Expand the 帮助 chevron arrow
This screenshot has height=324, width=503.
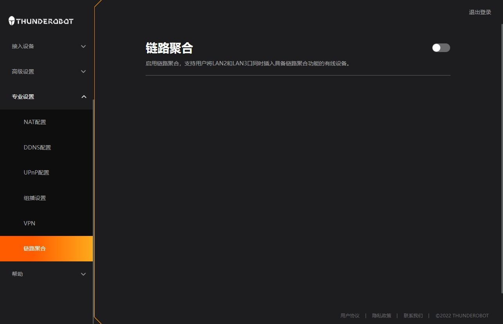83,274
